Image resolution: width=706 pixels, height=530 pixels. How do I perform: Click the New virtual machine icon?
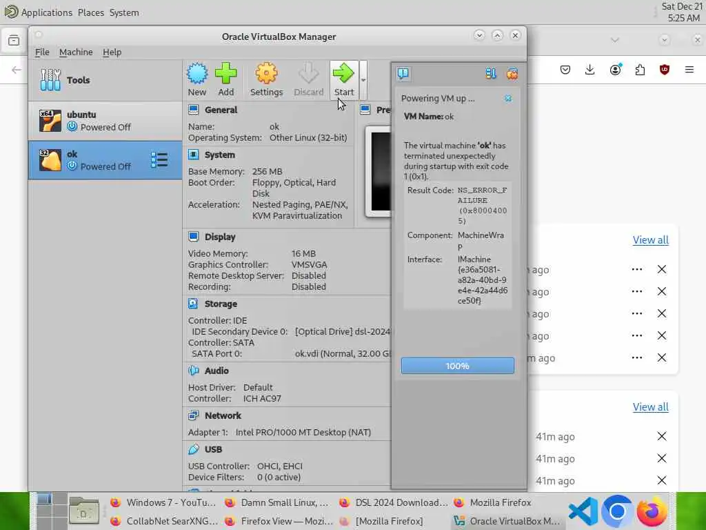tap(197, 73)
